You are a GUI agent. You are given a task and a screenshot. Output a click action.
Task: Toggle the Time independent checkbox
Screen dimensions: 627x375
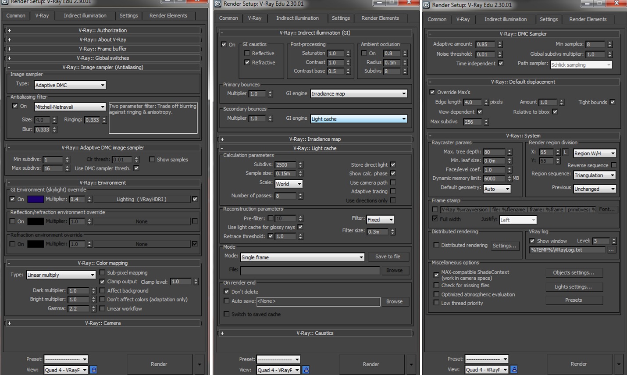pyautogui.click(x=501, y=63)
